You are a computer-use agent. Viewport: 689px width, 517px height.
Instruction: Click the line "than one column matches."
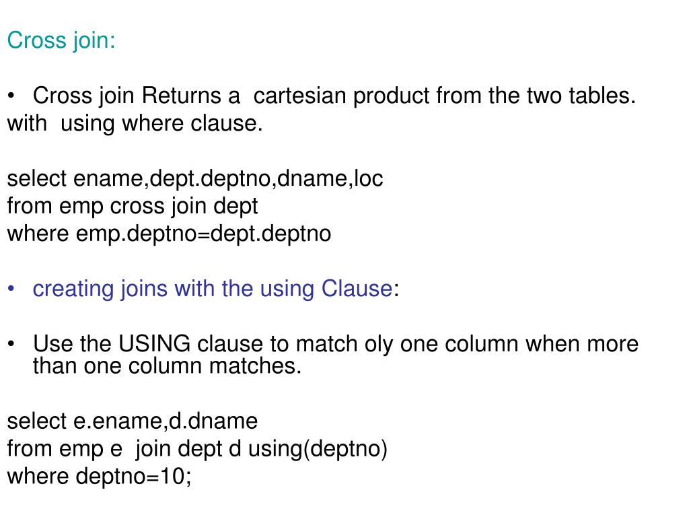tap(167, 366)
